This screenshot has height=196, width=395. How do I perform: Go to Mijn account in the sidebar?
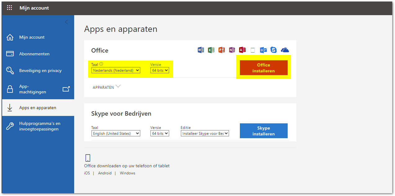(38, 37)
